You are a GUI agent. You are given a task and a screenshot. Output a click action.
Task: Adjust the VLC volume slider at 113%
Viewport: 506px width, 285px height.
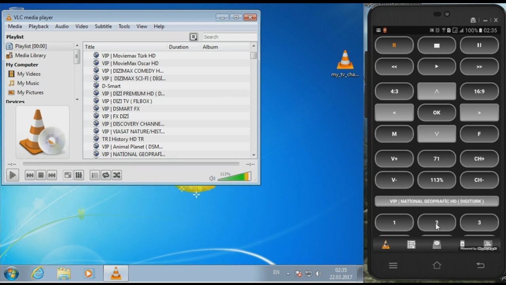click(x=234, y=177)
